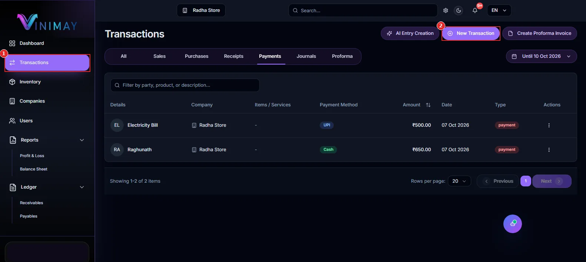This screenshot has width=586, height=262.
Task: Select page 1 in pagination
Action: point(526,181)
